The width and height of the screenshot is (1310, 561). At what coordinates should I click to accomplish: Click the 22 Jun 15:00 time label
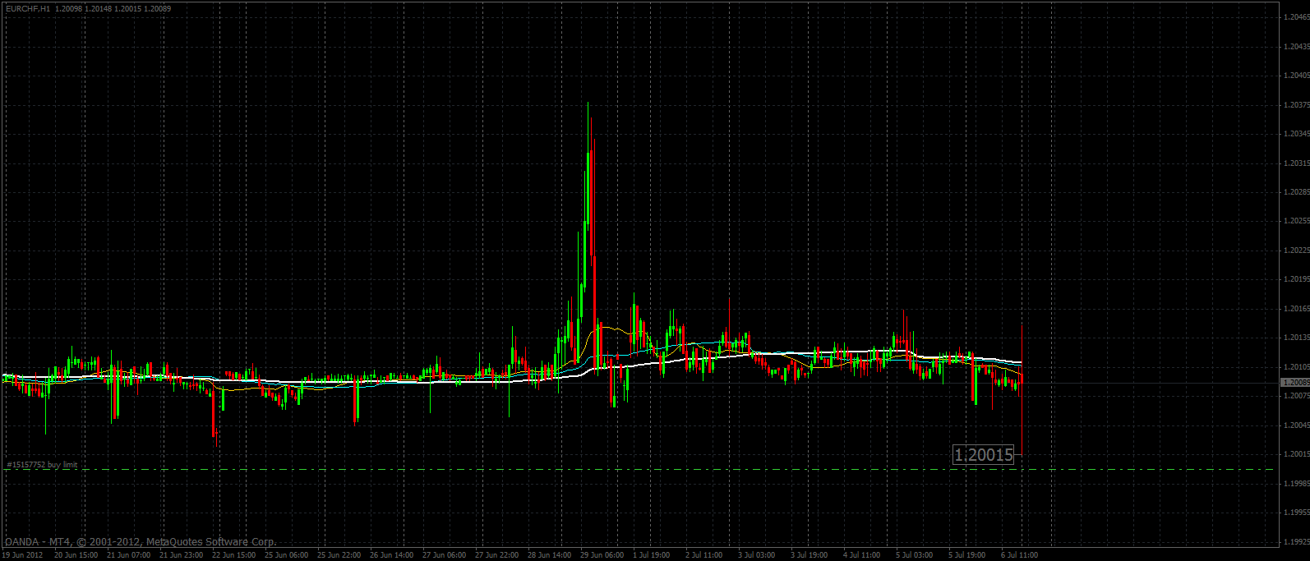point(233,555)
